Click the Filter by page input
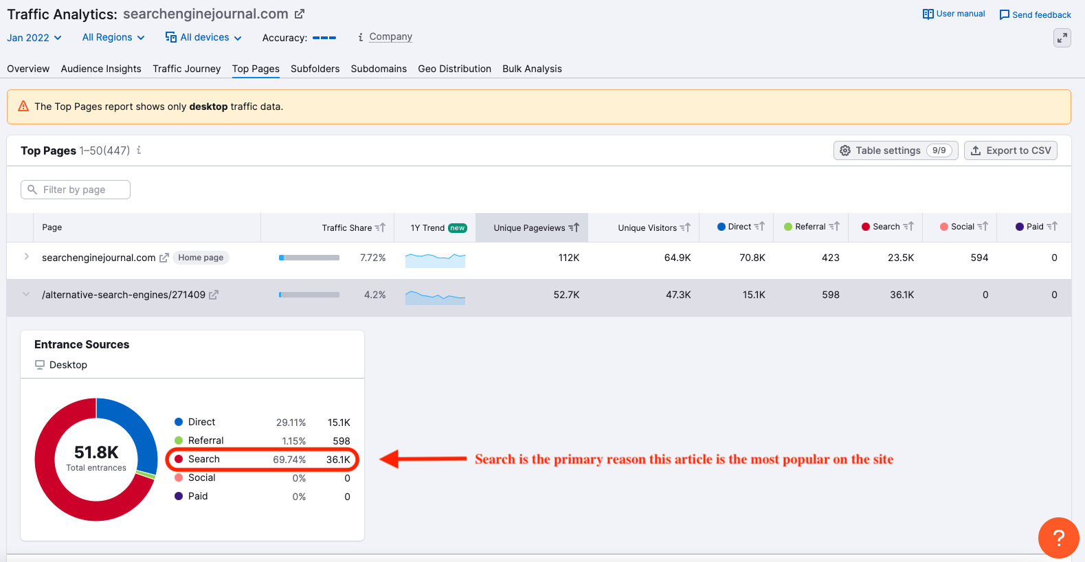1085x562 pixels. click(76, 190)
